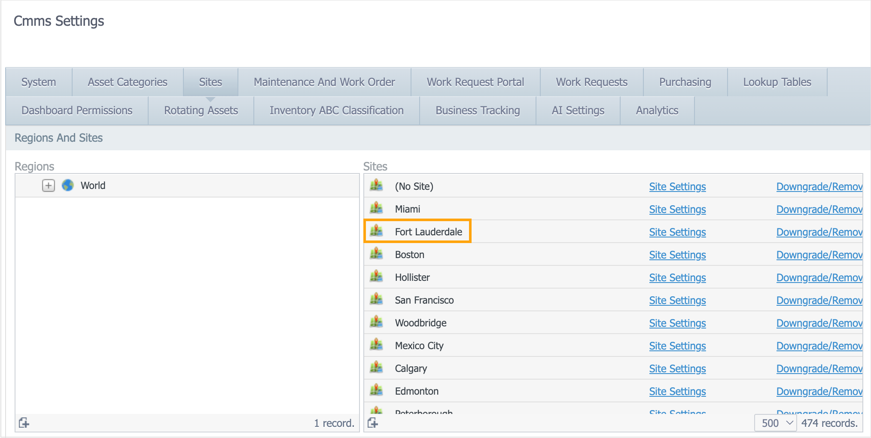Click the site icon beside Calgary

376,368
